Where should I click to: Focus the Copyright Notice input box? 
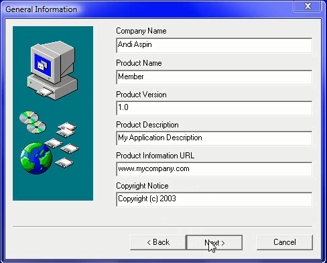point(214,199)
